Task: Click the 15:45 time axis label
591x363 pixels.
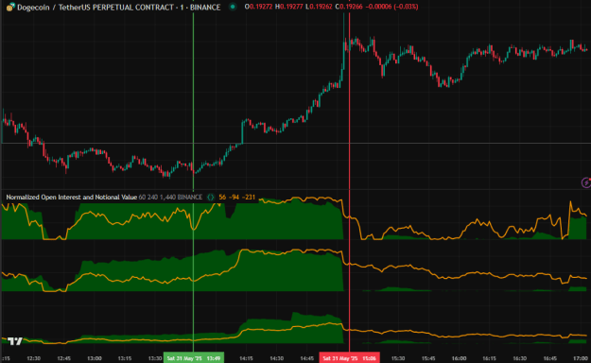Action: click(428, 358)
